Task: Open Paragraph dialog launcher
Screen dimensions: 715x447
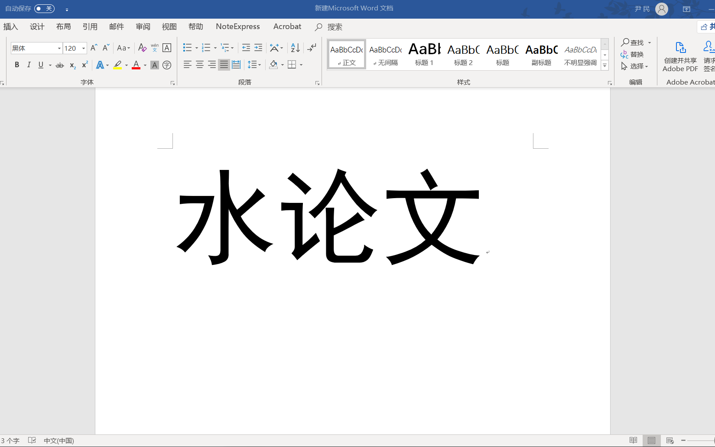Action: click(317, 83)
